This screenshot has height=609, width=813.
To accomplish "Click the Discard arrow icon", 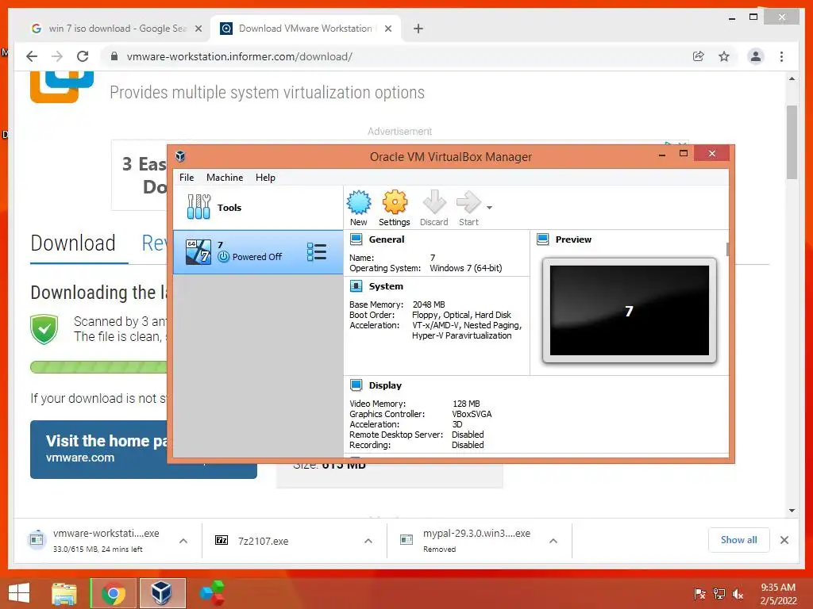I will tap(434, 202).
